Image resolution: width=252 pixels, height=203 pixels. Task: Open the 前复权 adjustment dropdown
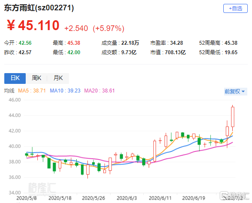pyautogui.click(x=235, y=92)
